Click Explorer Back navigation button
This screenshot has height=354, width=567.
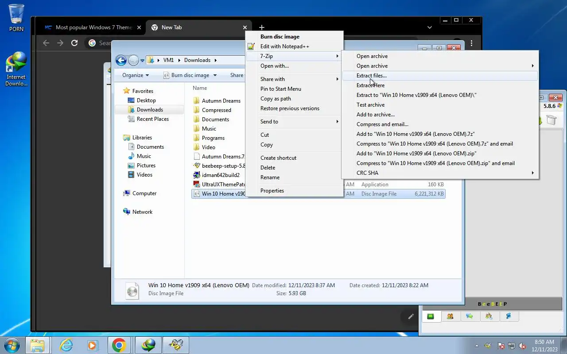(121, 60)
